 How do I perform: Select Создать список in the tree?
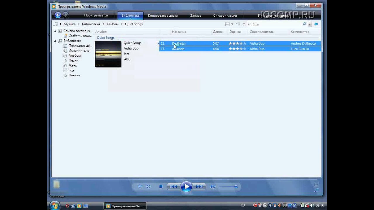pos(80,36)
